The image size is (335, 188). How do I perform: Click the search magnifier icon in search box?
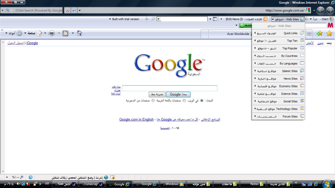click(8, 10)
